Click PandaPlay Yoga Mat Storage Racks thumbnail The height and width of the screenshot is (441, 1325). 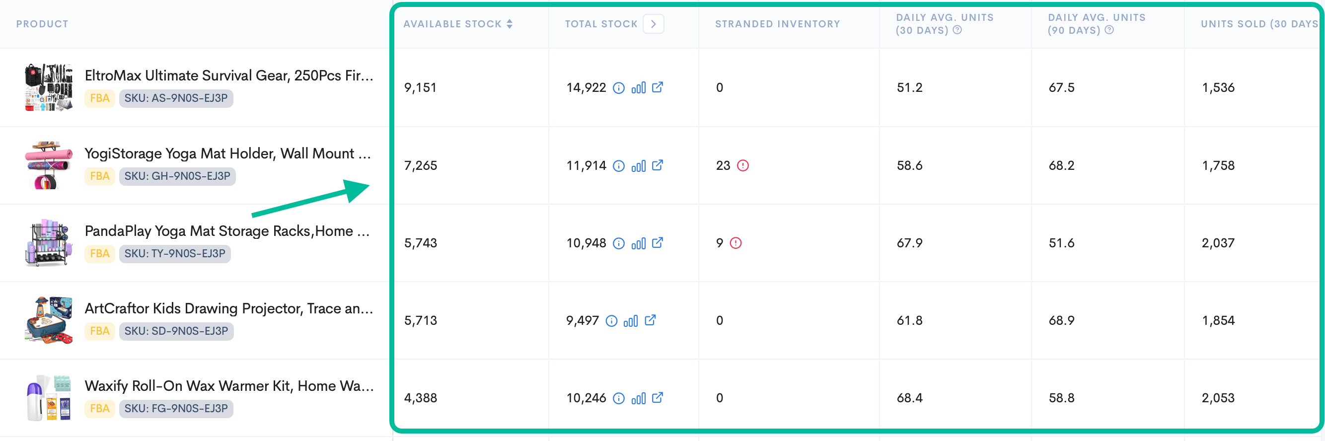click(48, 243)
